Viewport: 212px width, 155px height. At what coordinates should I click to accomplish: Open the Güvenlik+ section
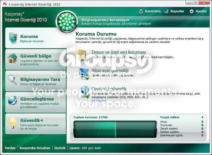[x=36, y=124]
